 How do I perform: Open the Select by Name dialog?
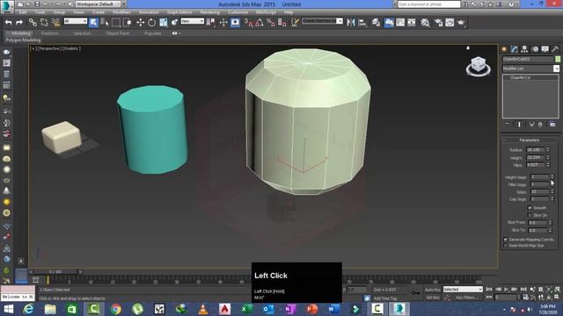click(105, 23)
